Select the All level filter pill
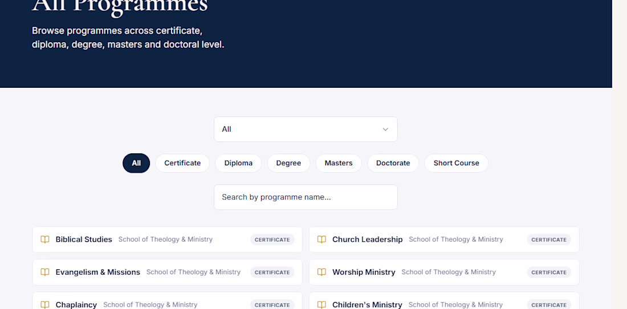 [136, 163]
